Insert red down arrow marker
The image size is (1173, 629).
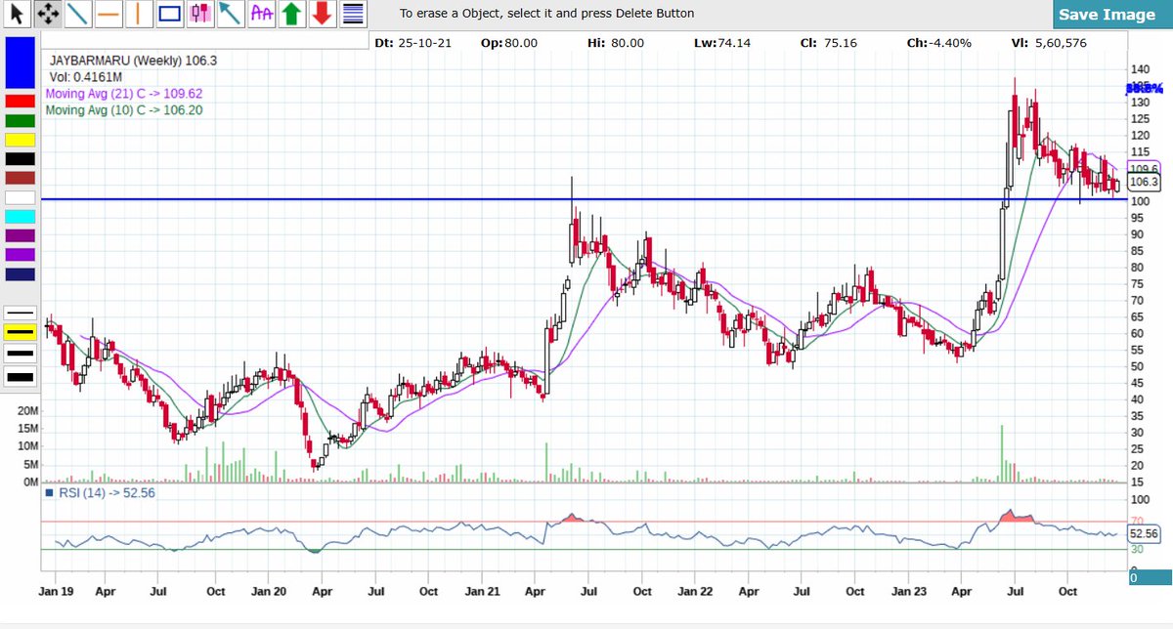pyautogui.click(x=322, y=14)
